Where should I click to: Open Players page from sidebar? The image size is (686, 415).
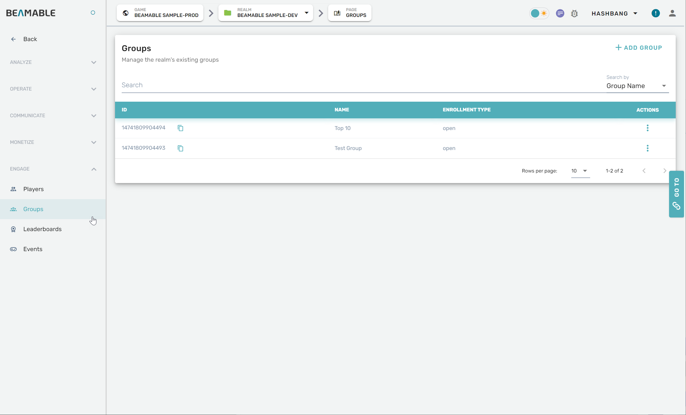[x=33, y=189]
